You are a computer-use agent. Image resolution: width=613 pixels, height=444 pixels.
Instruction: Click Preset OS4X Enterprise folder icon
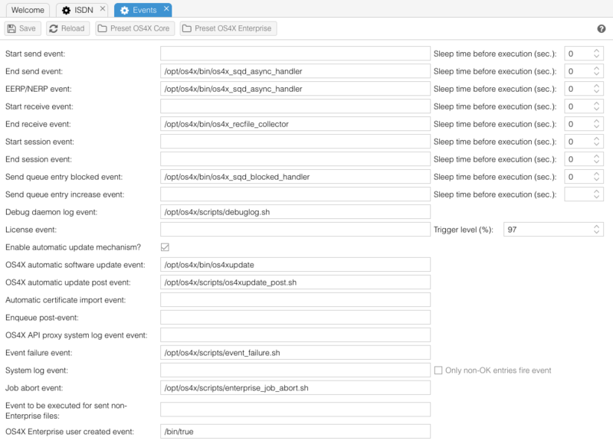coord(186,29)
